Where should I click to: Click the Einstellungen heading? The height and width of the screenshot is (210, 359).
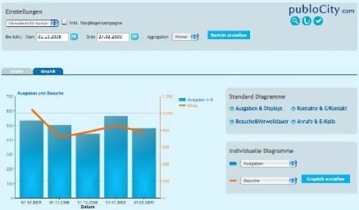tap(24, 12)
